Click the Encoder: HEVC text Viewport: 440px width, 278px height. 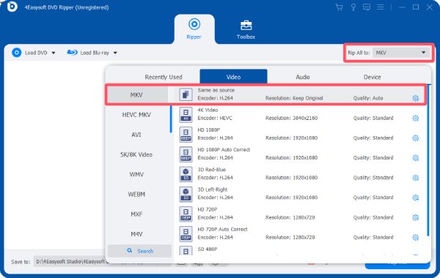click(x=215, y=118)
